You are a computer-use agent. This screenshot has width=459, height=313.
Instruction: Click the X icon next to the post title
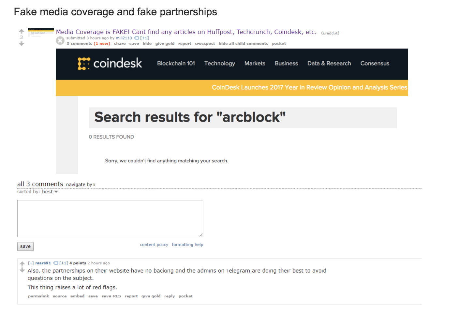pyautogui.click(x=60, y=40)
